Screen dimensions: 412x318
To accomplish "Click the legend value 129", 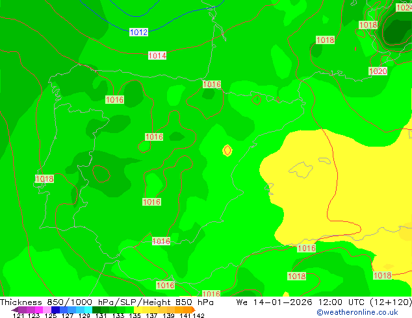I will click(x=84, y=315).
